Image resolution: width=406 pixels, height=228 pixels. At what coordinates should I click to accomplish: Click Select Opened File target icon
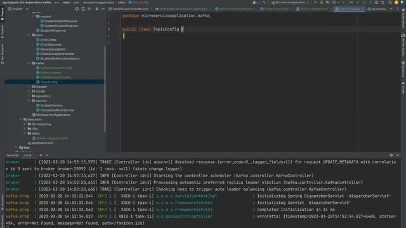click(77, 9)
